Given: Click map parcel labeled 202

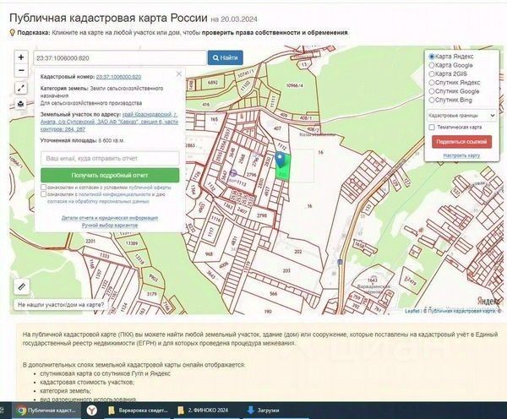Looking at the screenshot, I should click(298, 251).
